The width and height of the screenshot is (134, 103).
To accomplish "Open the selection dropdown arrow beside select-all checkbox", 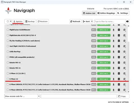I will (x=11, y=21).
